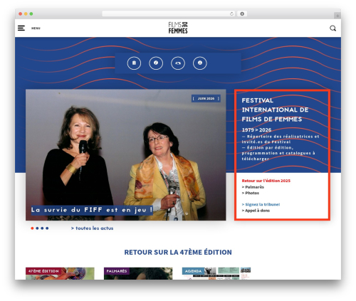This screenshot has width=356, height=301.
Task: Reload page with browser refresh icon
Action: [x=231, y=14]
